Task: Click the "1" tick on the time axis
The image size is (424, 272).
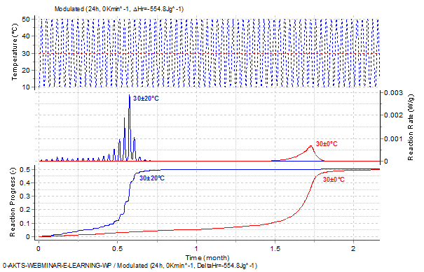Action: 196,248
